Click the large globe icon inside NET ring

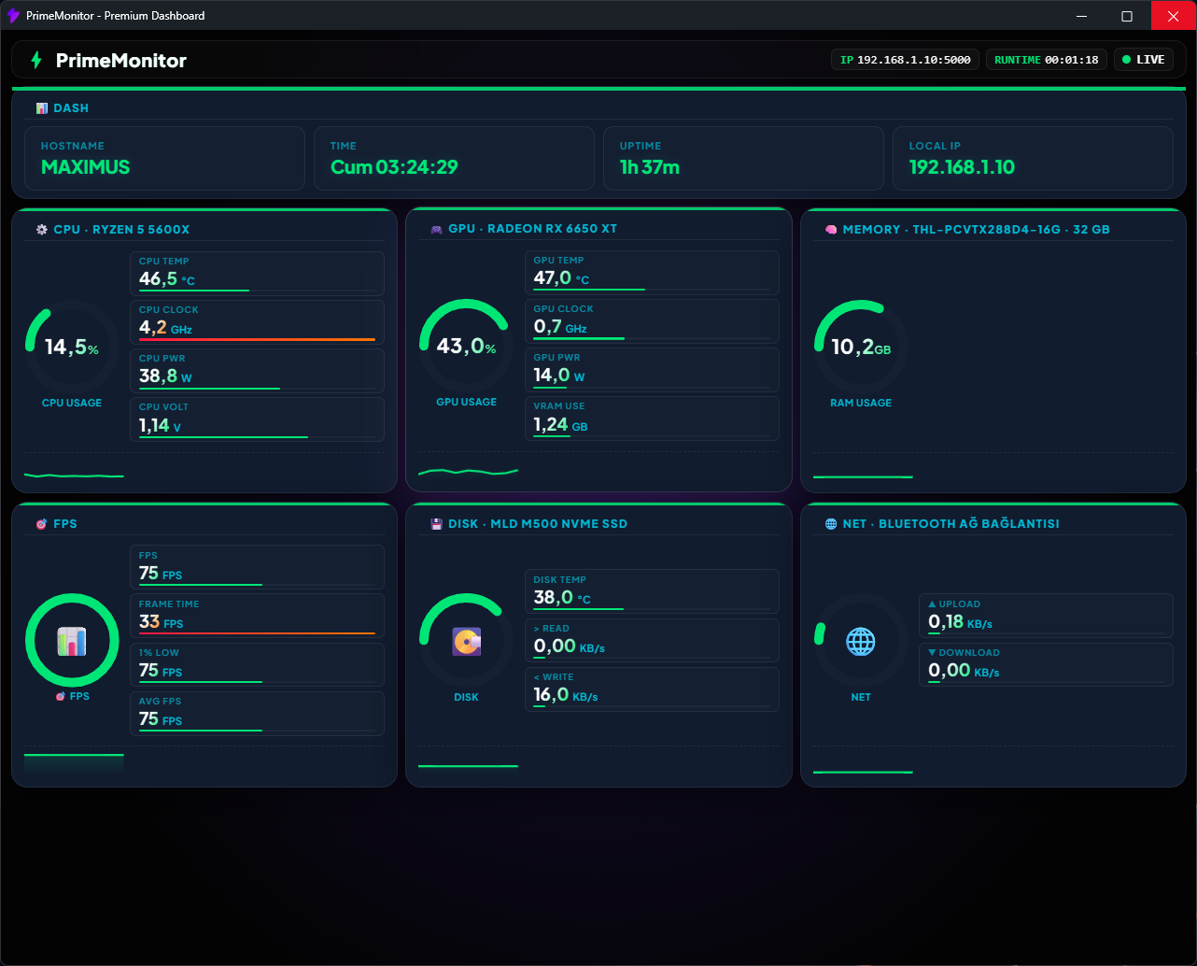click(x=861, y=641)
